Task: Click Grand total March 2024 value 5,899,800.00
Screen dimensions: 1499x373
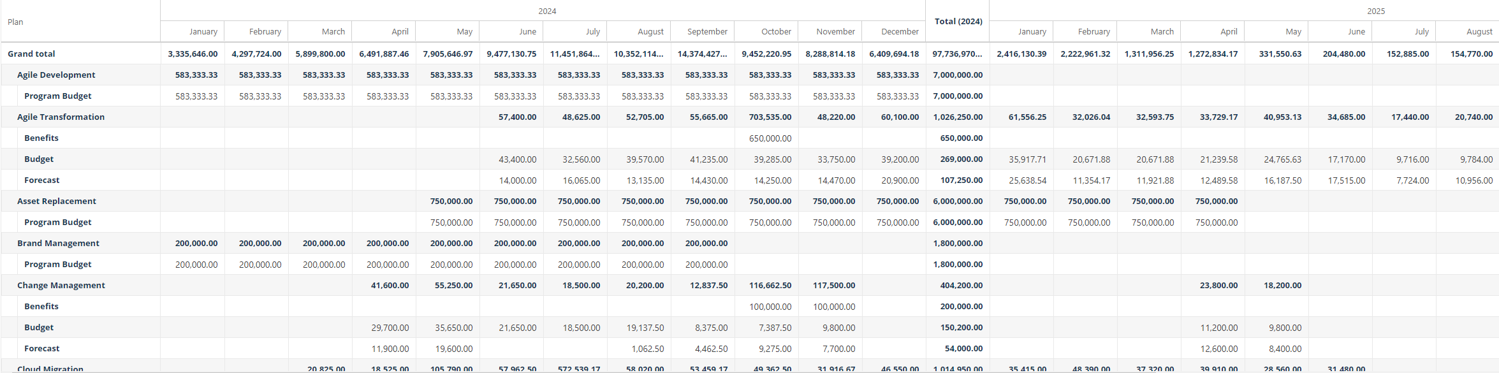Action: pyautogui.click(x=321, y=54)
